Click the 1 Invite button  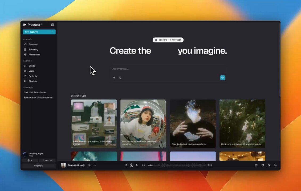[47, 160]
